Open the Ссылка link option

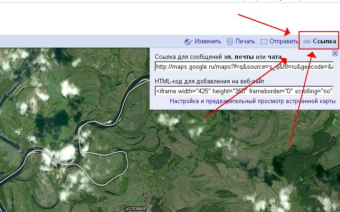click(x=324, y=41)
